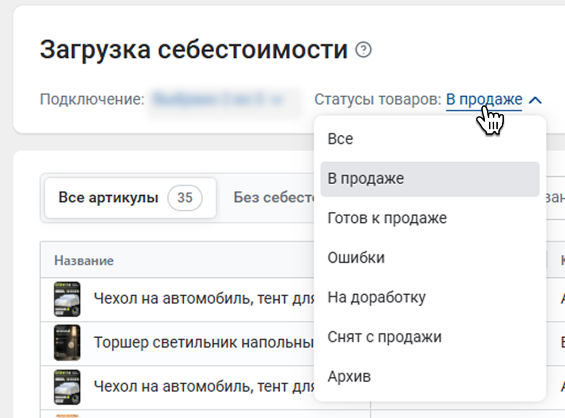Select Готов к продаже status option

tap(387, 218)
